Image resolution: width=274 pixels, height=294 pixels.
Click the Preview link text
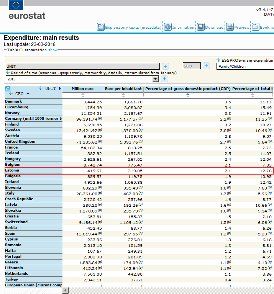click(242, 28)
